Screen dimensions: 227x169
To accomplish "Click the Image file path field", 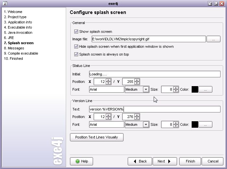I will [149, 39].
